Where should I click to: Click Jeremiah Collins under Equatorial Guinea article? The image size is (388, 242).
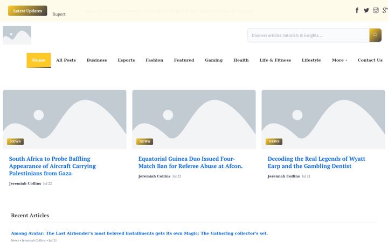click(154, 176)
